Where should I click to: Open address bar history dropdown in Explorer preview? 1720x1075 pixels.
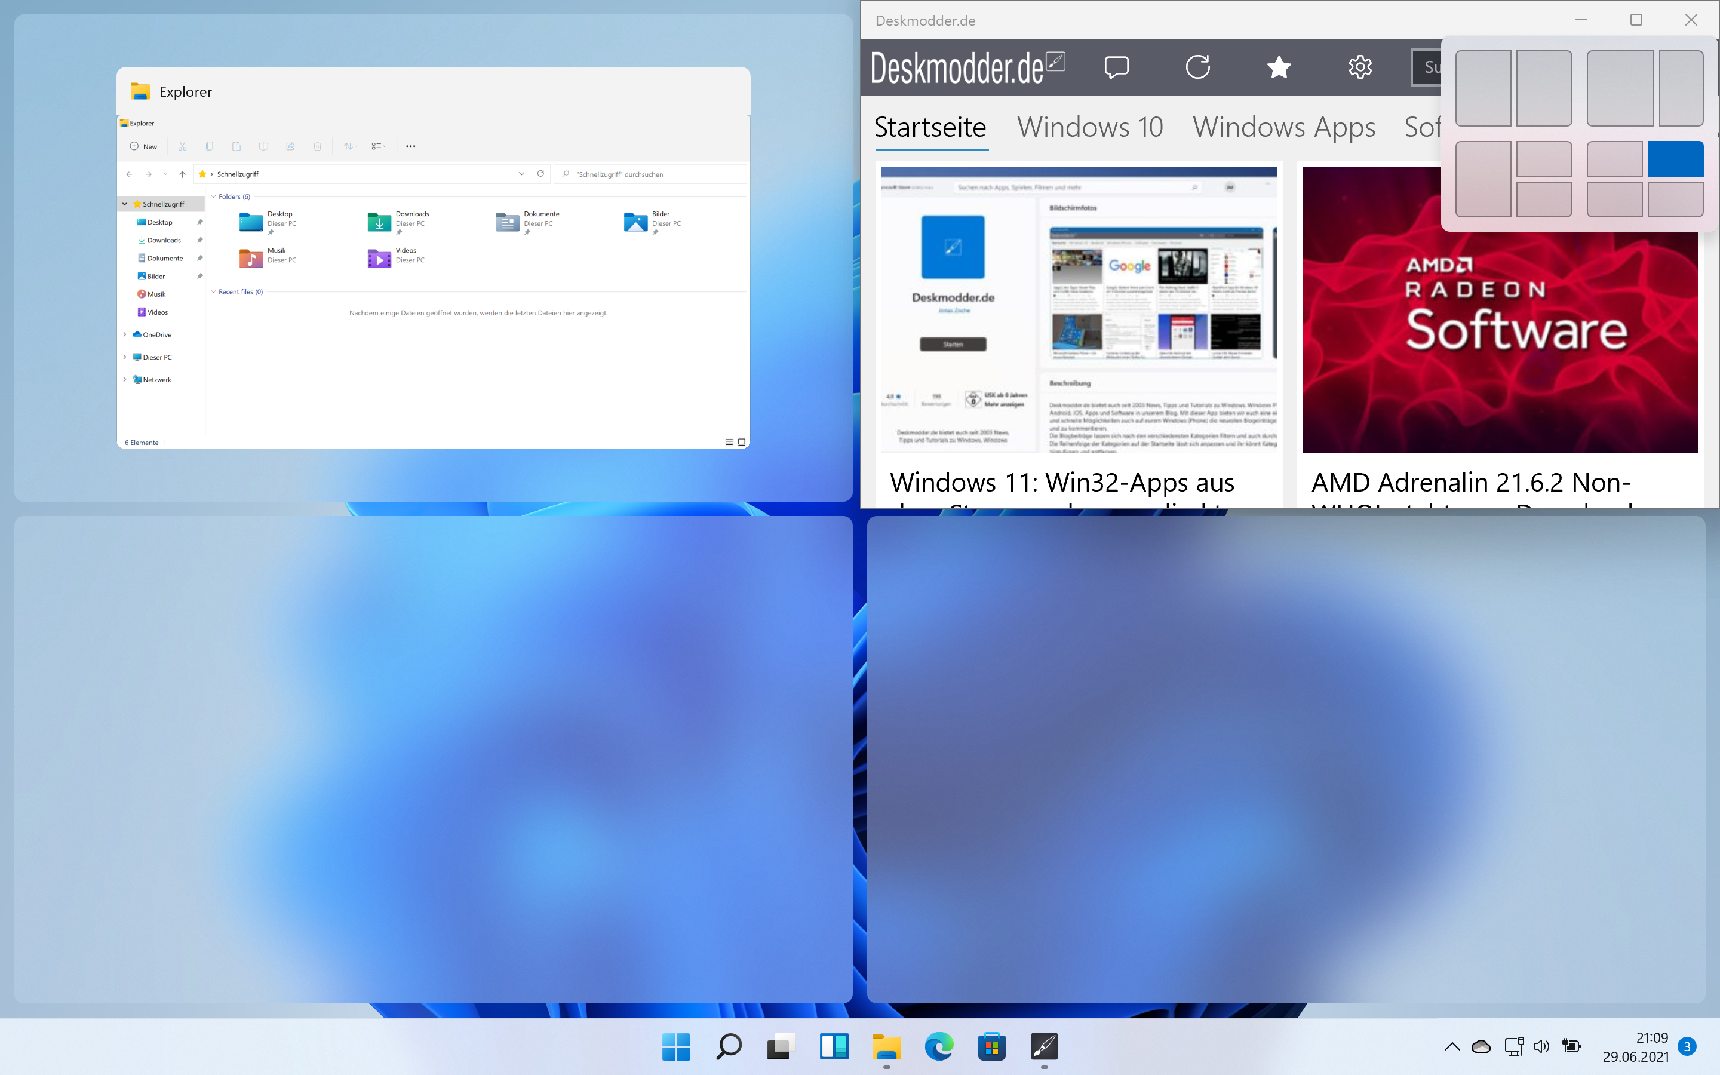click(522, 173)
